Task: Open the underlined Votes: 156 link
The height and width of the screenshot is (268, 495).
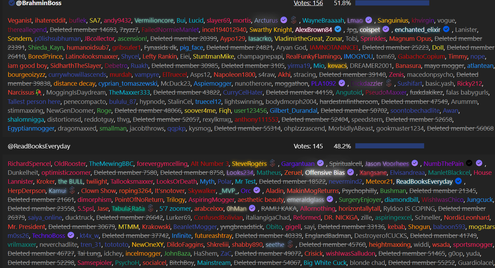Action: click(x=308, y=3)
